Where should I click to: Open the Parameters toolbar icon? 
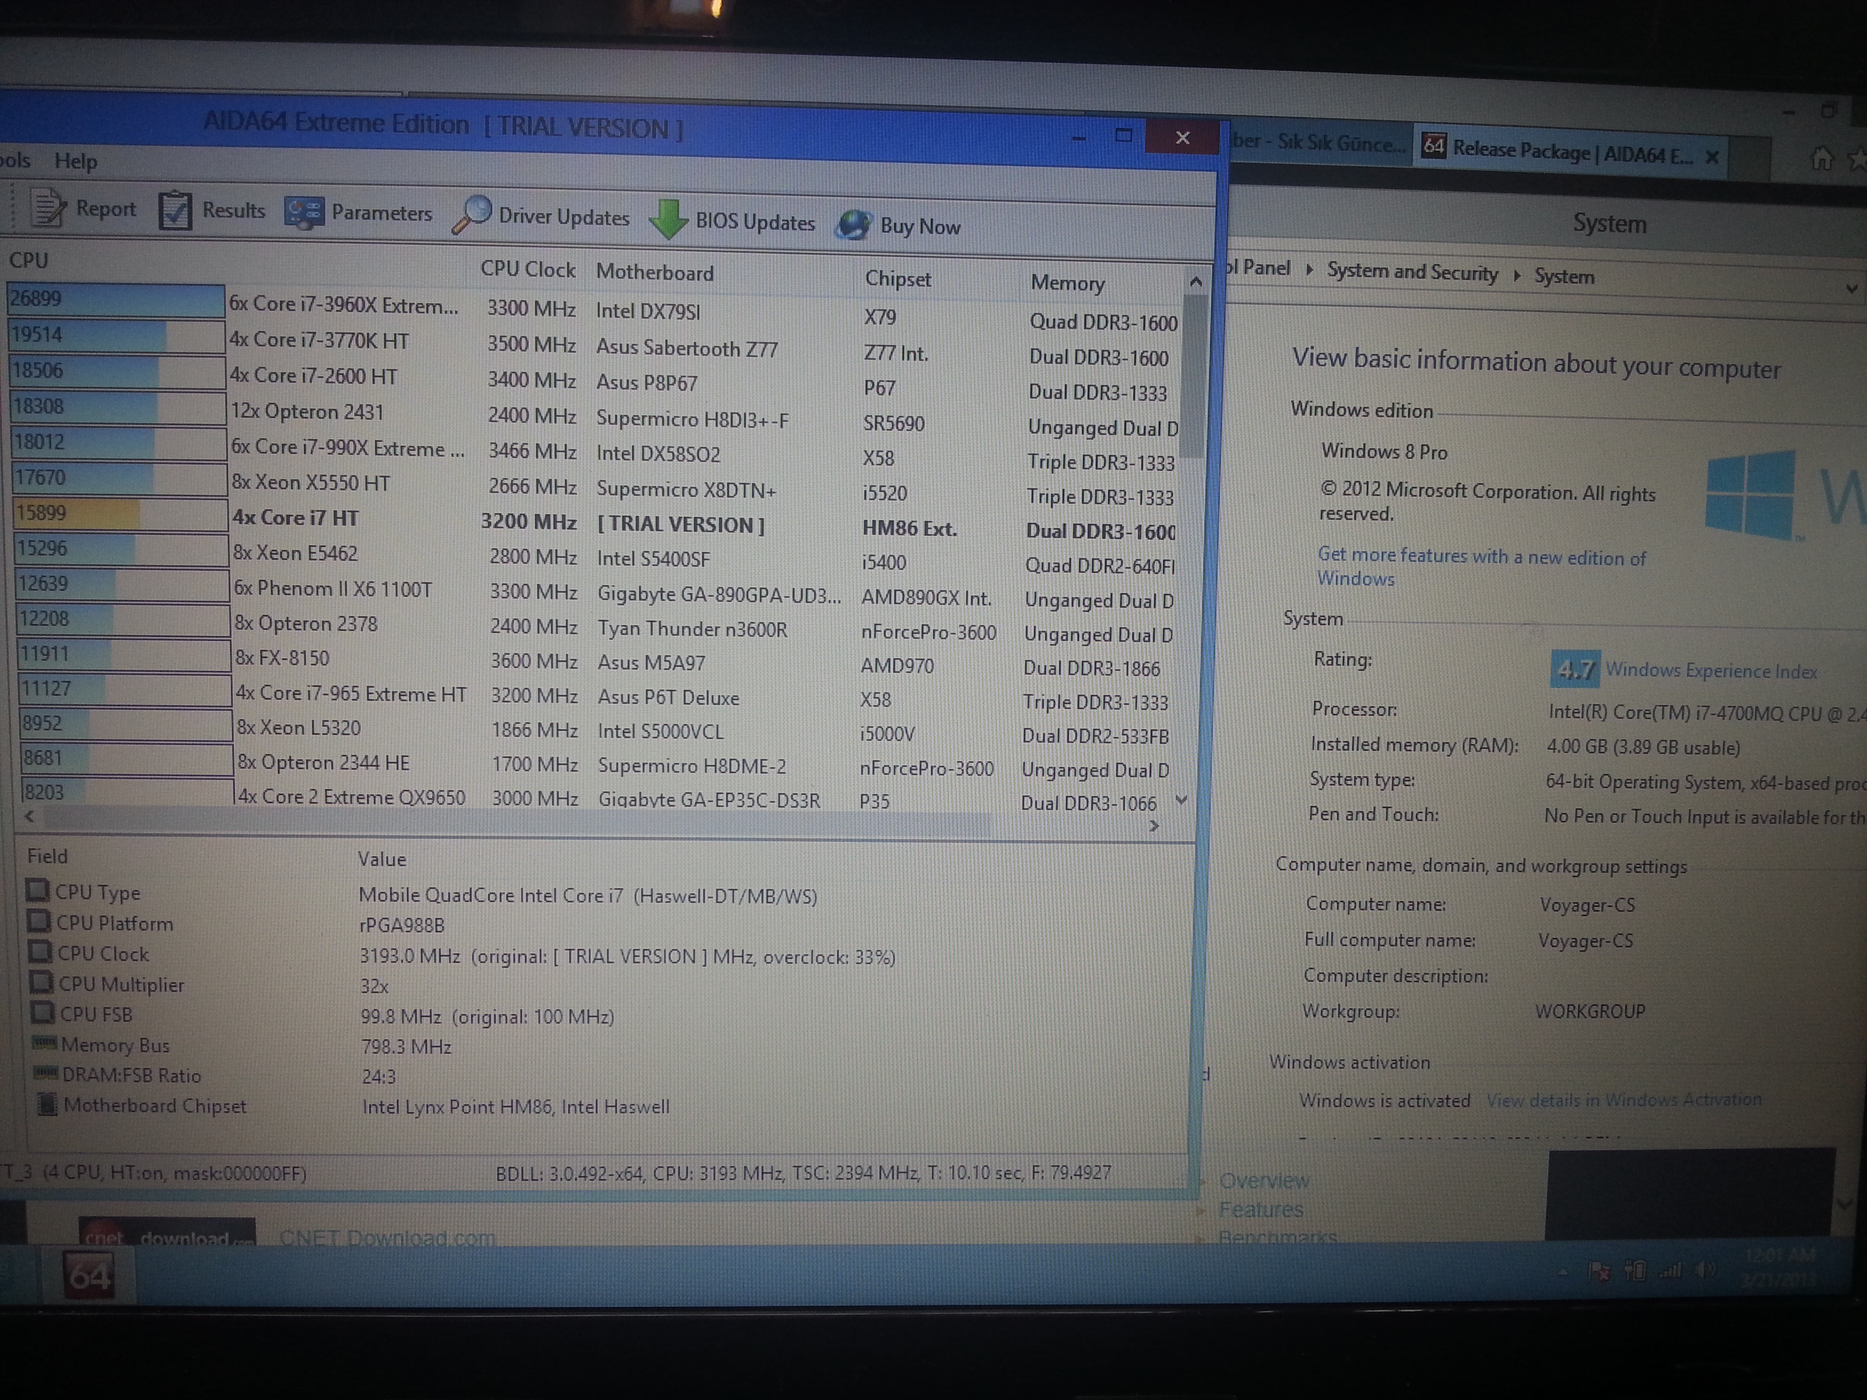[x=304, y=212]
